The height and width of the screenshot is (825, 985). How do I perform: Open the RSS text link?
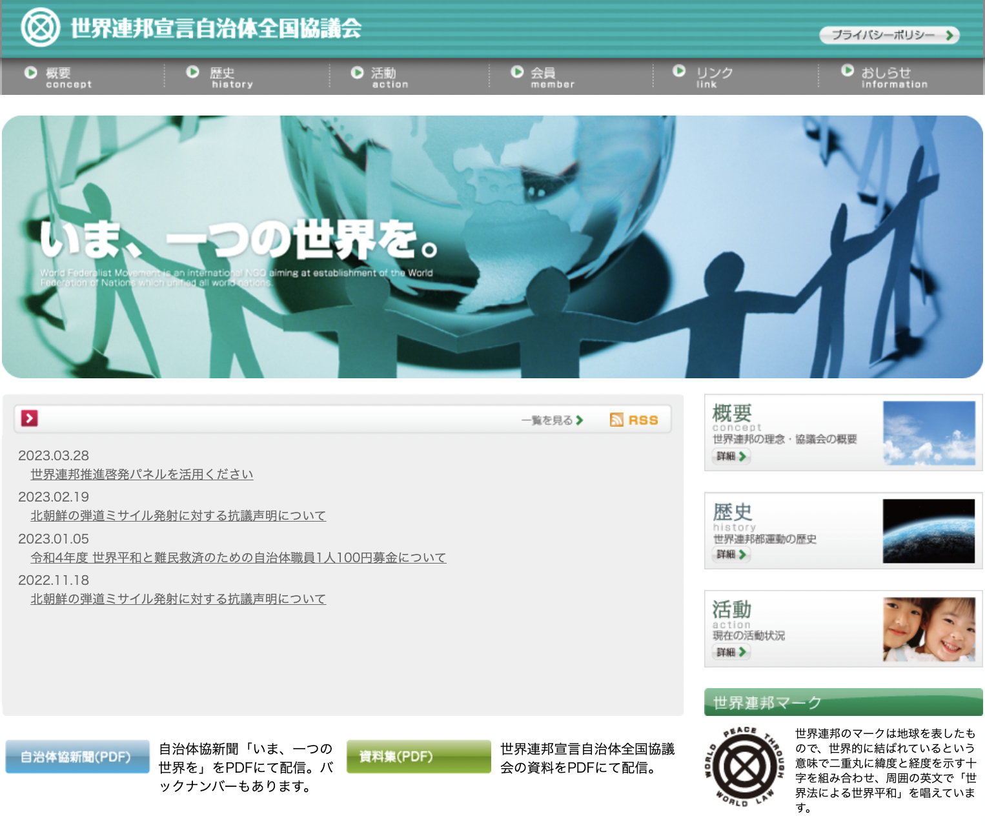[x=643, y=420]
